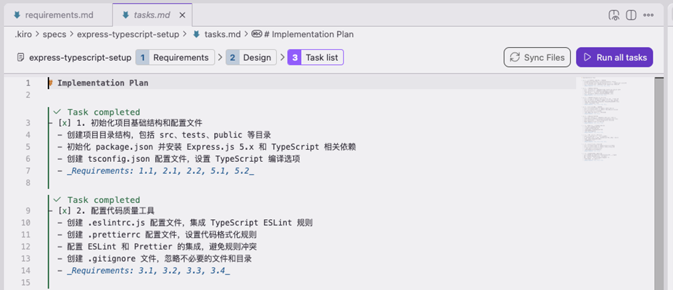
Task: Click the Run all tasks button
Action: click(x=615, y=57)
